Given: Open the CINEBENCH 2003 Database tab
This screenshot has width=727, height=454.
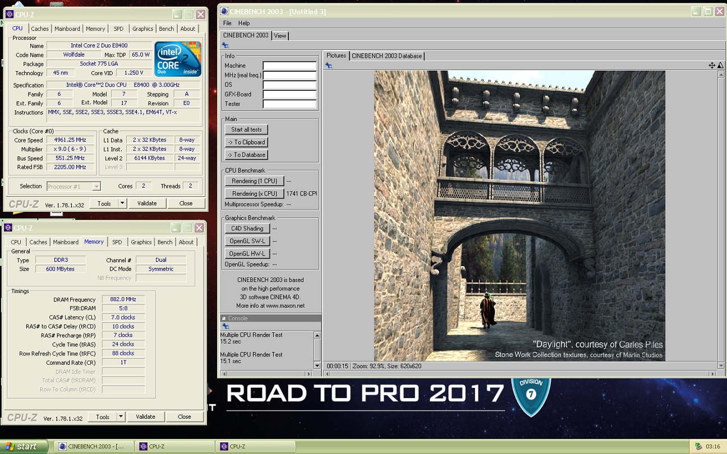Looking at the screenshot, I should pos(387,56).
